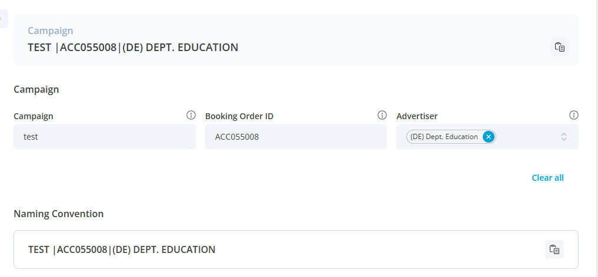
Task: Show info for the Advertiser field
Action: point(574,115)
